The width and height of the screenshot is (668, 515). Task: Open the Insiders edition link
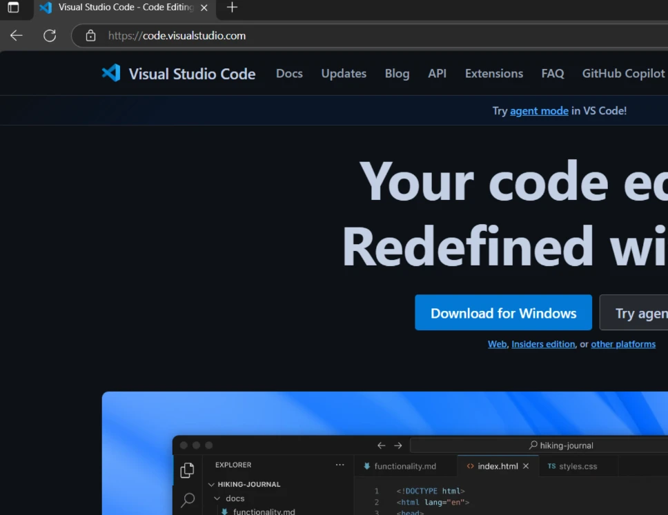pos(543,344)
